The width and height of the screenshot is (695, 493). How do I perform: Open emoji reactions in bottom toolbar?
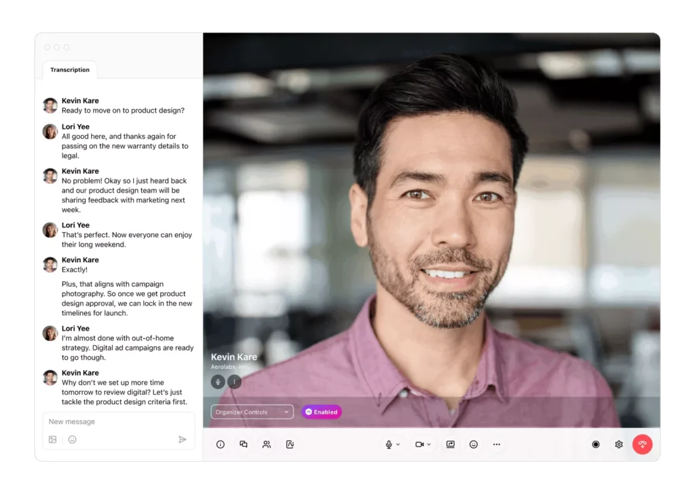474,445
